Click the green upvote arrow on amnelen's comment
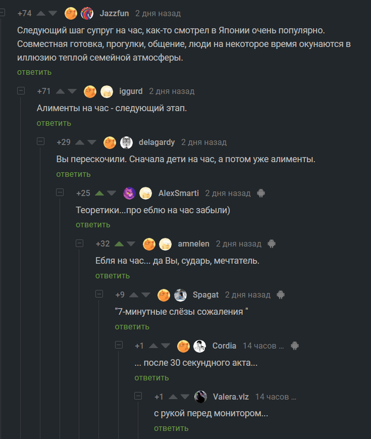 119,244
